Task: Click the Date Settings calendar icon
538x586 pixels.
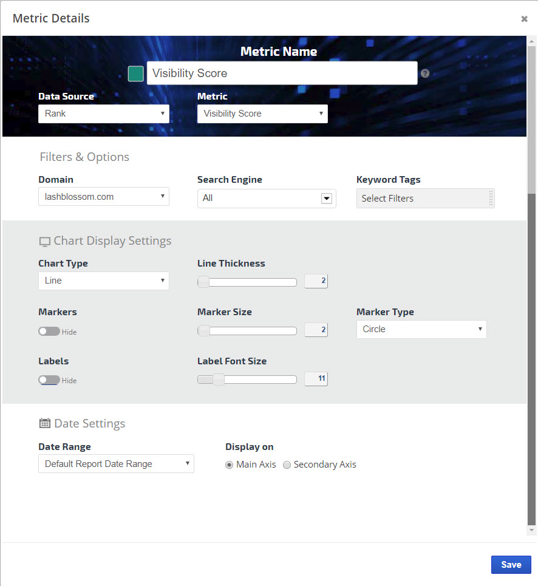Action: tap(45, 424)
